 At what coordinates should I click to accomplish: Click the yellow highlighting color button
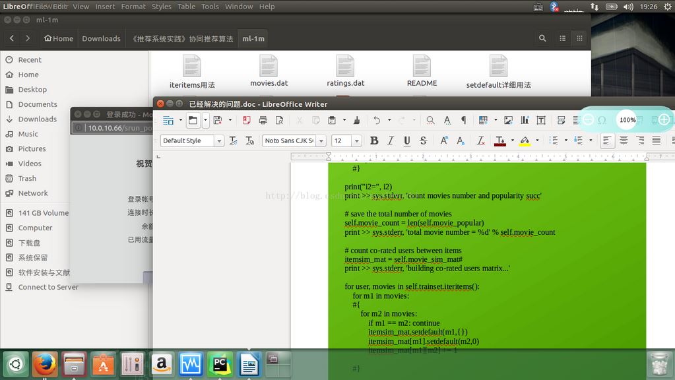(x=525, y=141)
